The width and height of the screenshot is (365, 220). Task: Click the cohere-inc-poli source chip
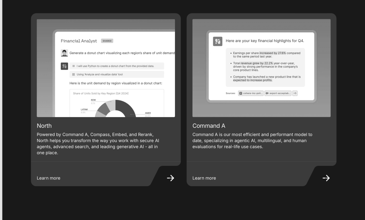click(251, 93)
